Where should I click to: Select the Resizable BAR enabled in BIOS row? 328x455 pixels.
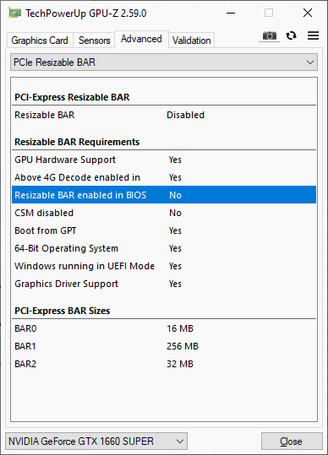click(164, 195)
